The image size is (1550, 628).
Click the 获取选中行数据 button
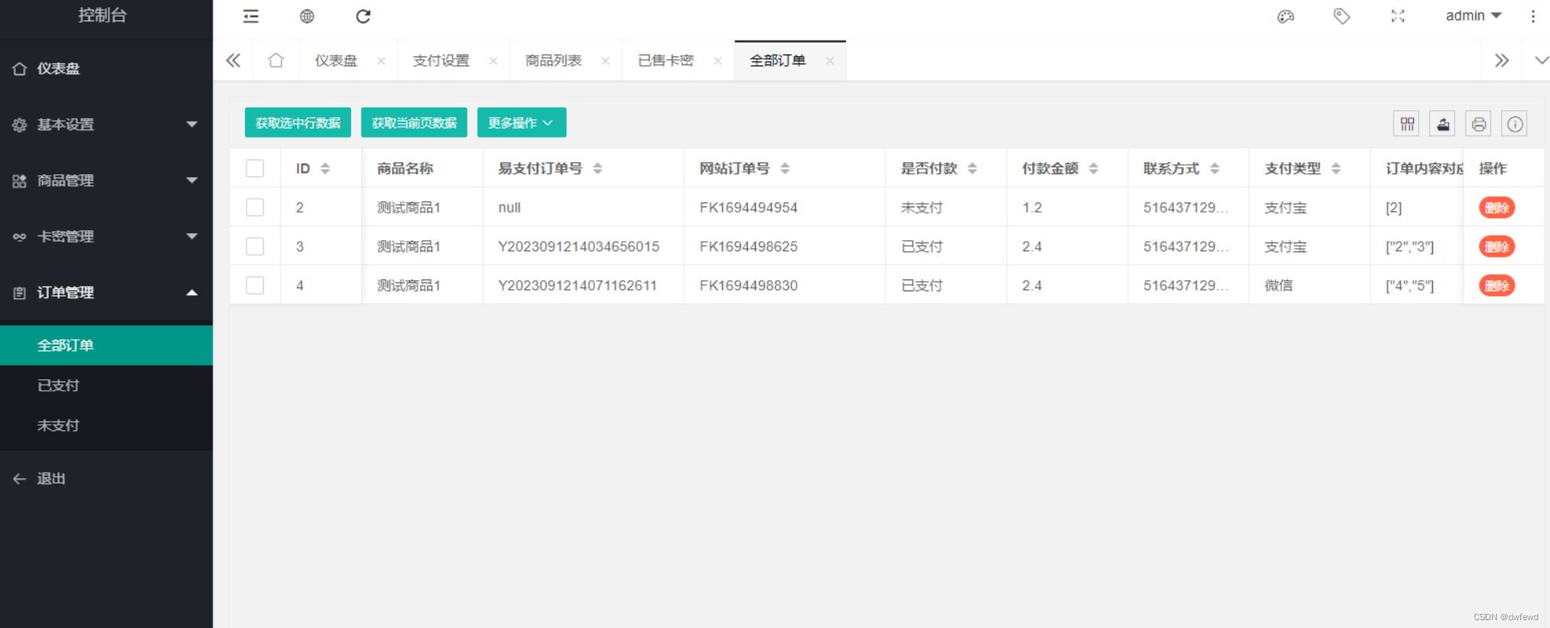point(298,122)
